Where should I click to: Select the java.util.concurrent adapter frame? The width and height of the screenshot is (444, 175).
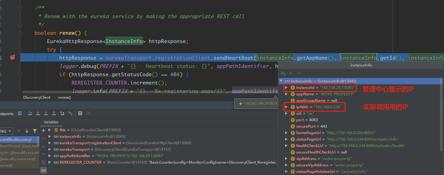pyautogui.click(x=20, y=153)
